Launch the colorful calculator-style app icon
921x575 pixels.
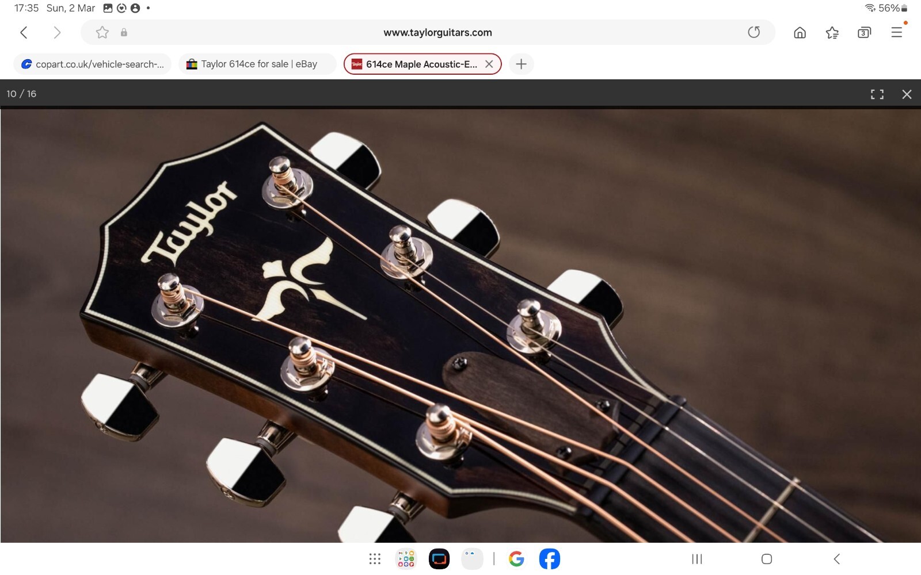tap(406, 559)
